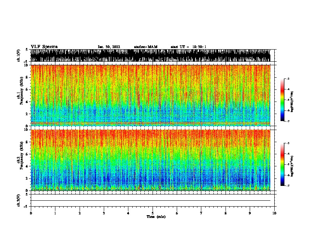Viewport: 309px width, 239px height.
Task: Click the ch.2 spectrogram color bar
Action: [282, 164]
